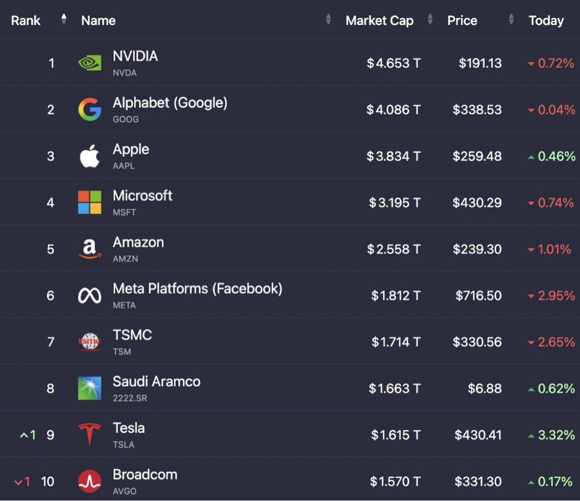Click the Amazon logo icon
The width and height of the screenshot is (580, 501).
tap(89, 249)
